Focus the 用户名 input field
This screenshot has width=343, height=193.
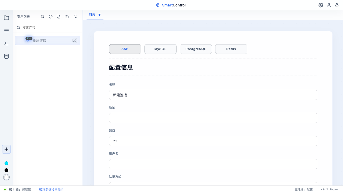[x=213, y=164]
